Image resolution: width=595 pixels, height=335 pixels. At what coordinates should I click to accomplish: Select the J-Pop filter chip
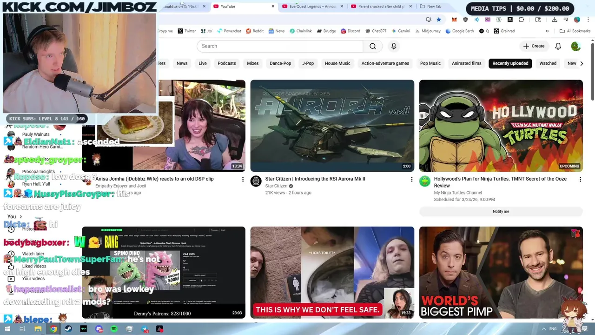pyautogui.click(x=308, y=63)
